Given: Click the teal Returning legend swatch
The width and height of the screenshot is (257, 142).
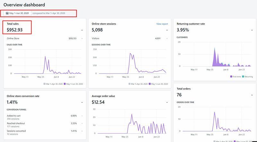Looking at the screenshot, I should click(243, 77).
